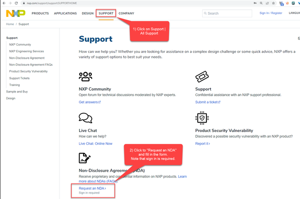Click the first blue browser extension icon
Screen dimensions: 300x199
tap(281, 3)
